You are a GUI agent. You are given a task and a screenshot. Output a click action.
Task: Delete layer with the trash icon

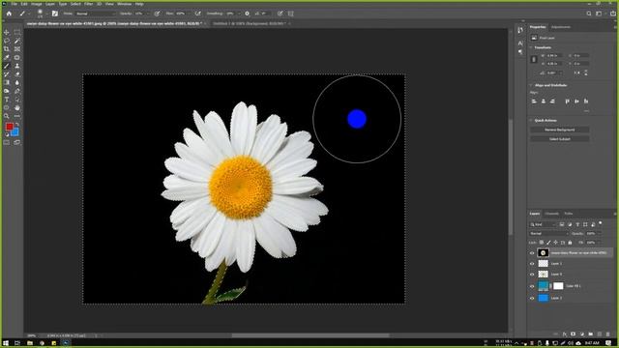coord(608,334)
